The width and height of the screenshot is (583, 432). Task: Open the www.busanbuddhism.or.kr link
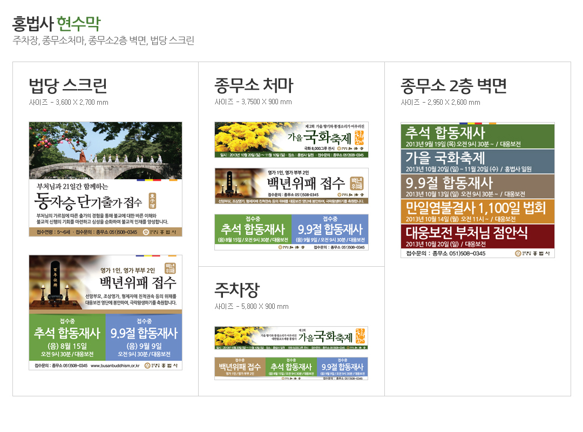coord(115,366)
